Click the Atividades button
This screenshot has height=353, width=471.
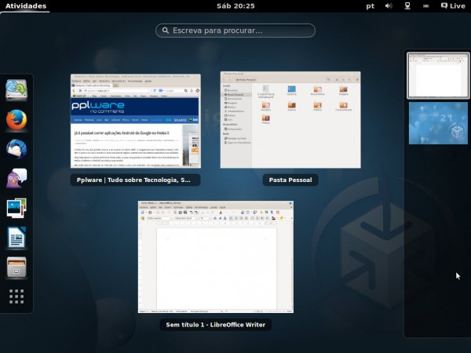coord(26,6)
